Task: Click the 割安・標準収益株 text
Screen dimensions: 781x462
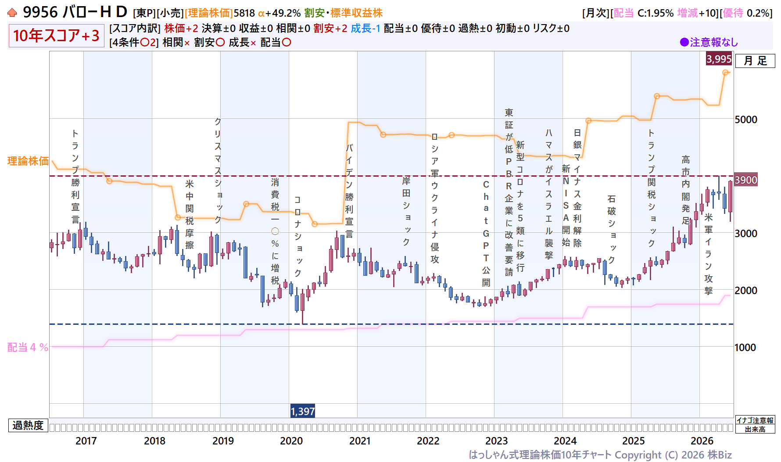Action: pyautogui.click(x=344, y=13)
